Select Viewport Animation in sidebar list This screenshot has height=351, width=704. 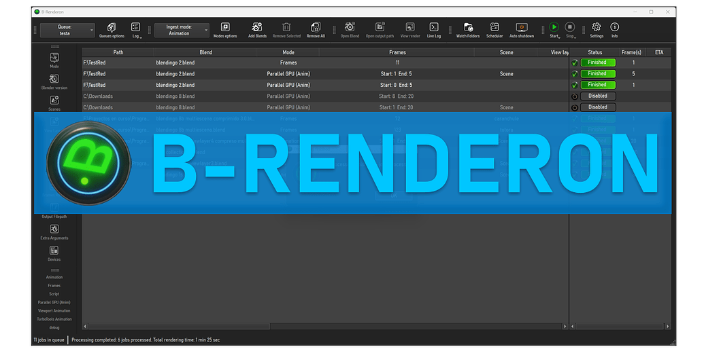click(x=54, y=311)
